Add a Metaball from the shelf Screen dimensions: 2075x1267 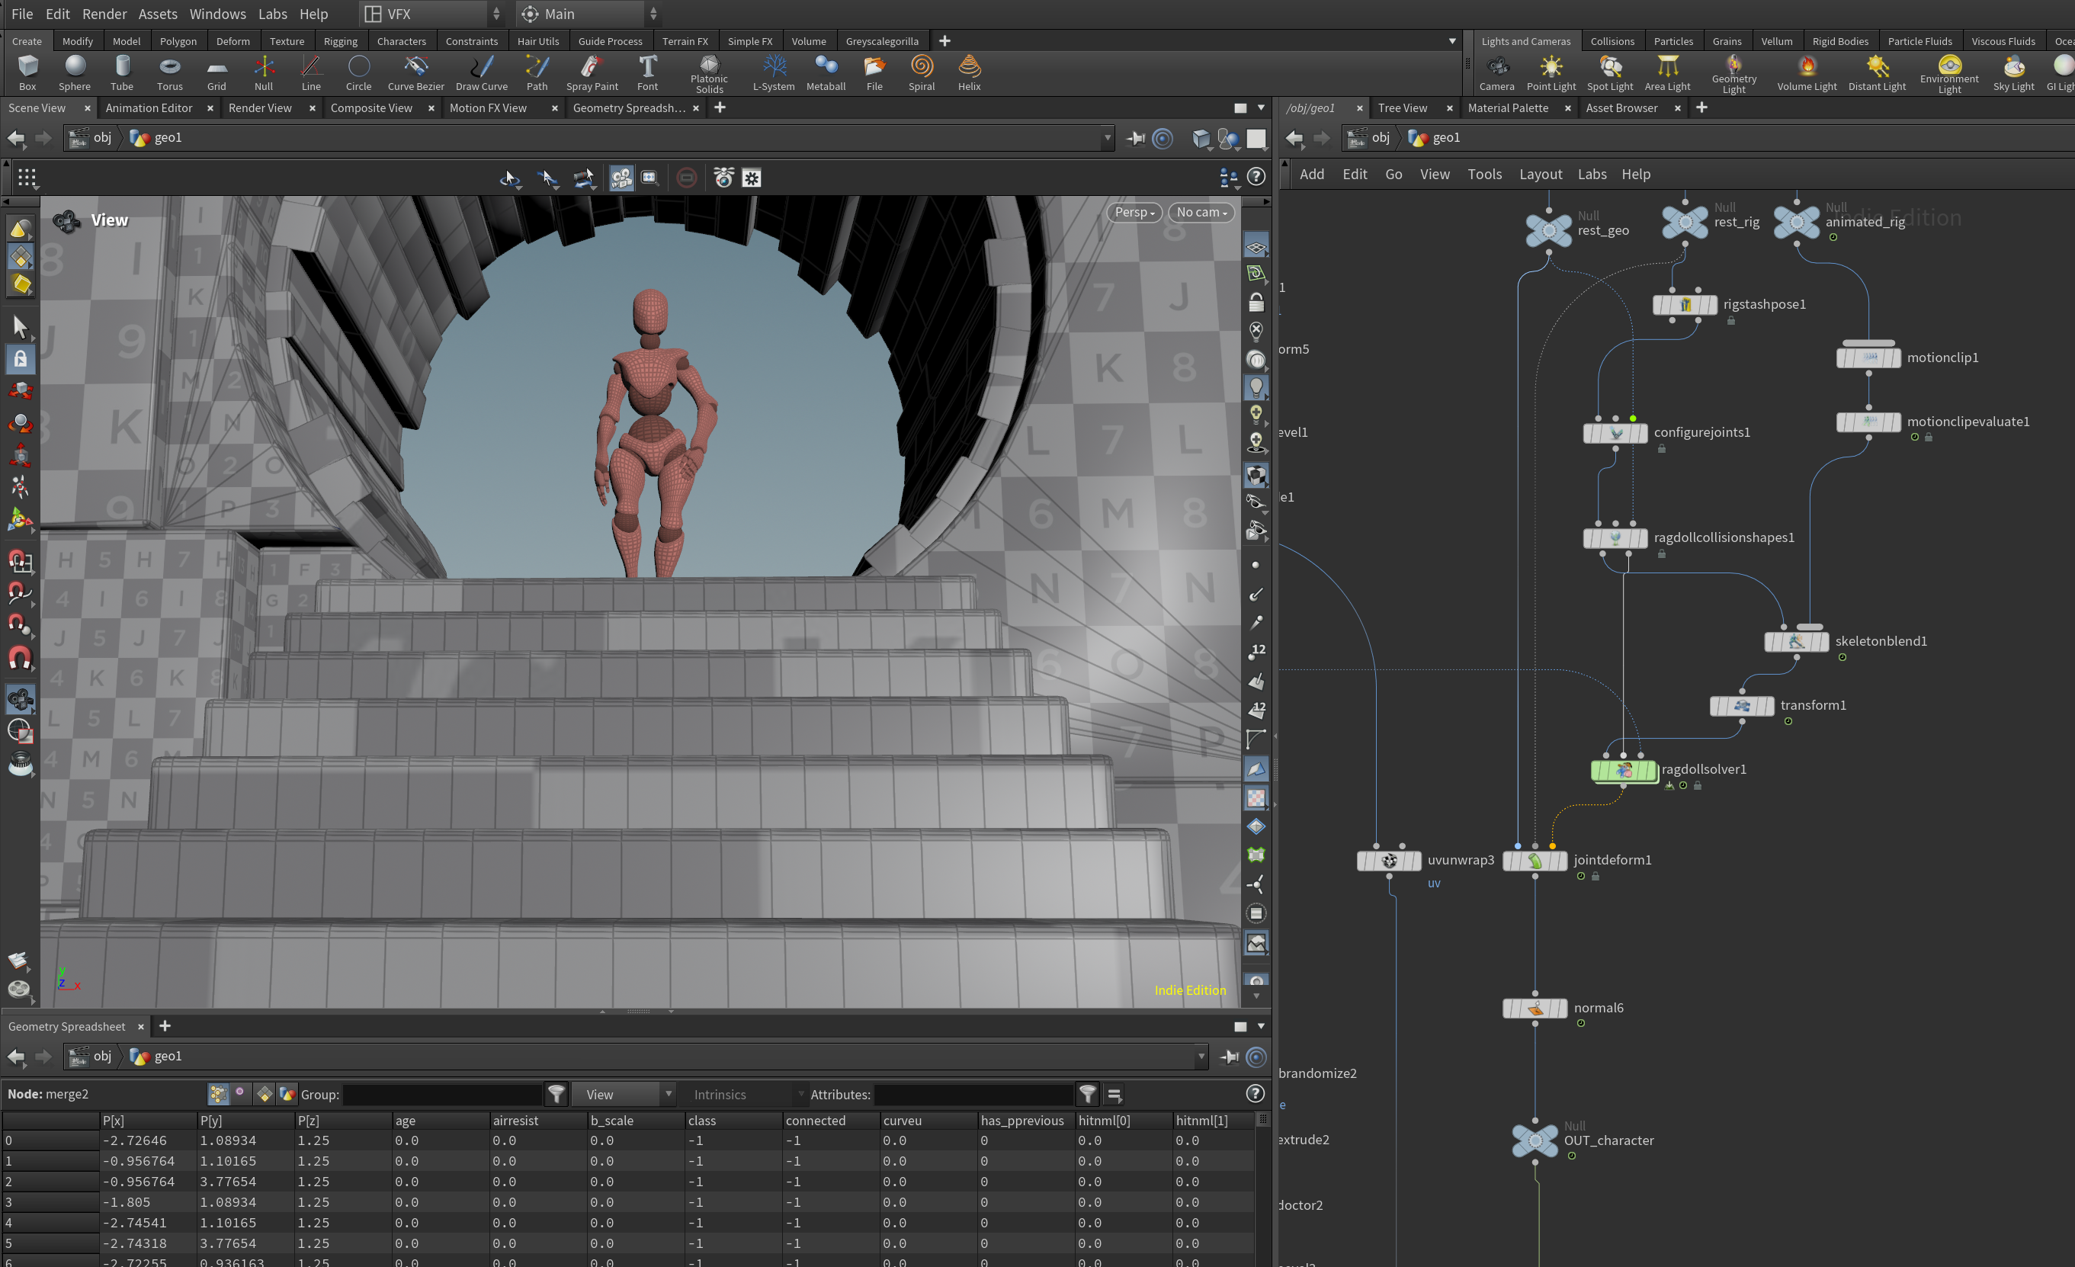click(826, 72)
